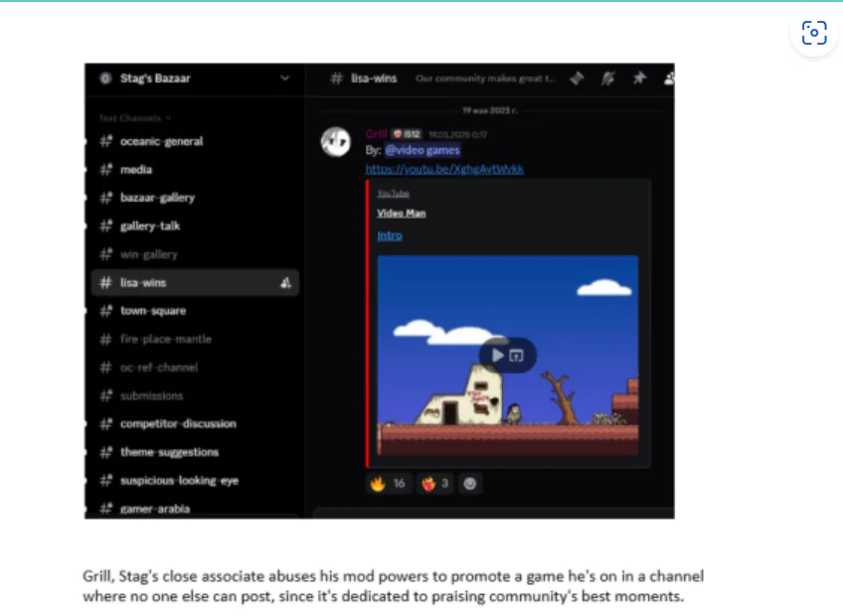Click the lisa-wins channel title in header
The width and height of the screenshot is (843, 616).
coord(374,78)
